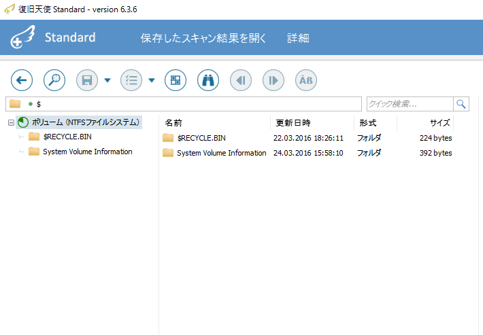The image size is (483, 335).
Task: Click the date 24.03.2016 15:58:10
Action: pos(308,153)
